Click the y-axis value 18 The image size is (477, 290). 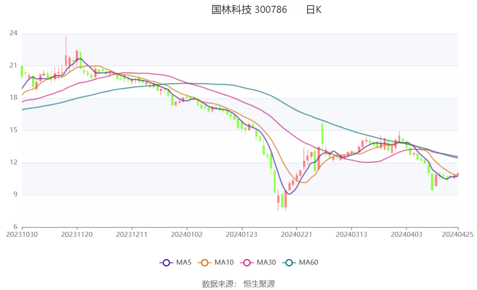tap(13, 98)
